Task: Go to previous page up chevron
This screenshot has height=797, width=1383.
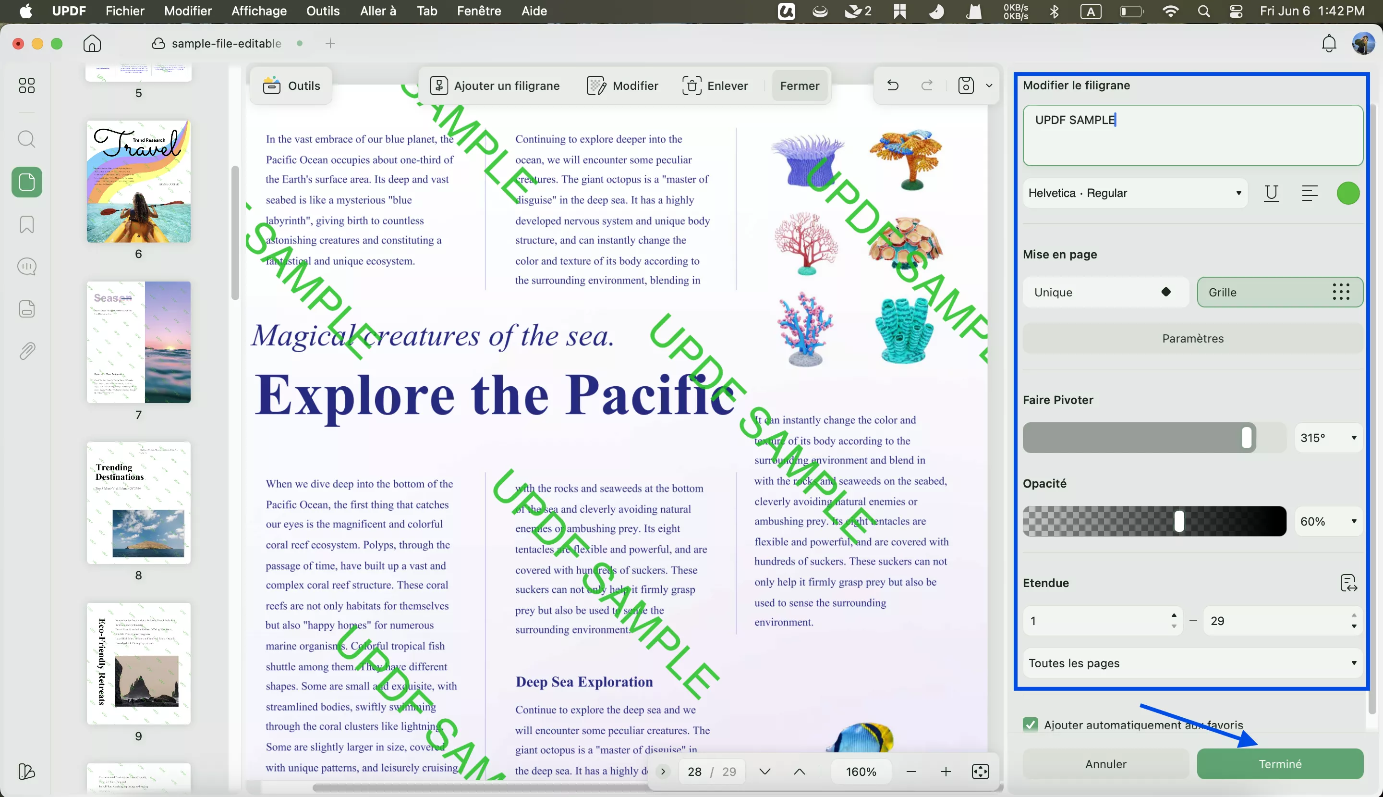Action: 799,772
